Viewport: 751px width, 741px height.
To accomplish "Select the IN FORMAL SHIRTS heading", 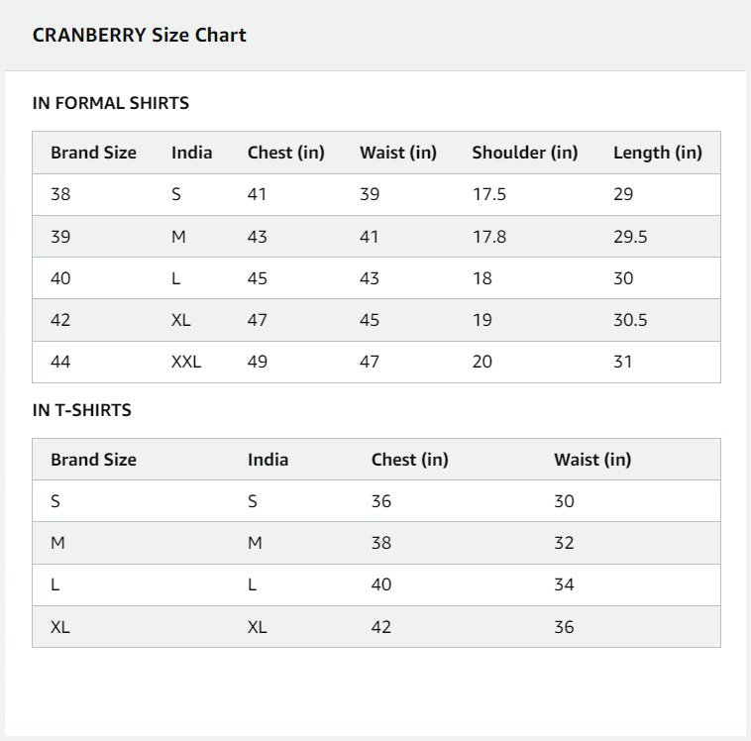I will pyautogui.click(x=111, y=103).
